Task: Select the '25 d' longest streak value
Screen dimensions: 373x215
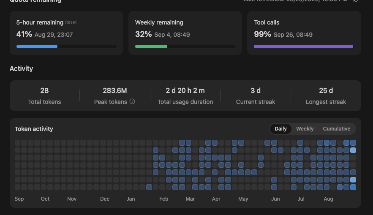Action: pos(326,91)
